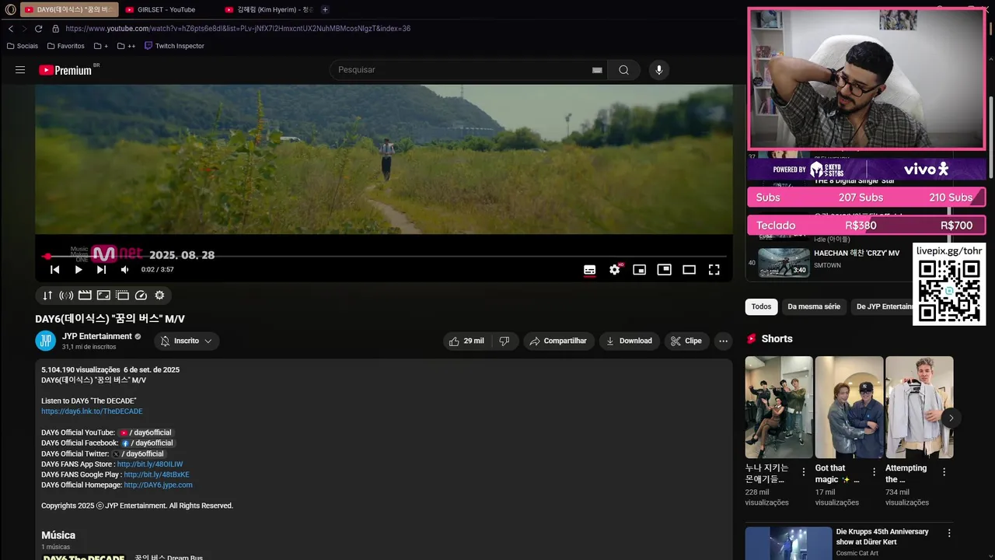The width and height of the screenshot is (995, 560).
Task: Open DAY6 Official YouTube day6official link
Action: [x=145, y=432]
